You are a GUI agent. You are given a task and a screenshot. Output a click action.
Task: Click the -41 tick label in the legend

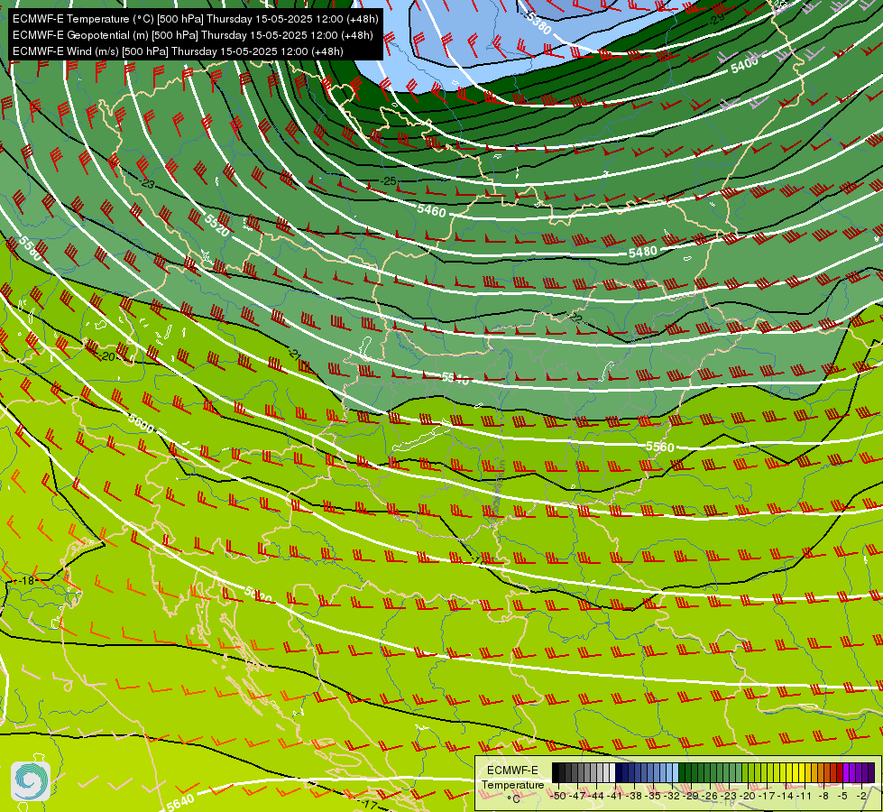point(615,796)
